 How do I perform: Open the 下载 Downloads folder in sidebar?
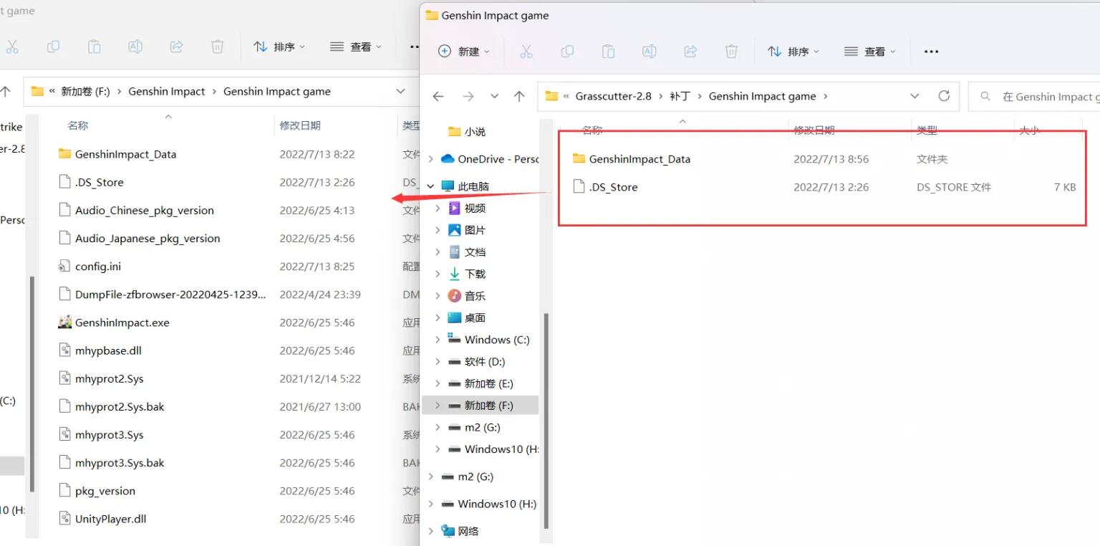point(475,274)
